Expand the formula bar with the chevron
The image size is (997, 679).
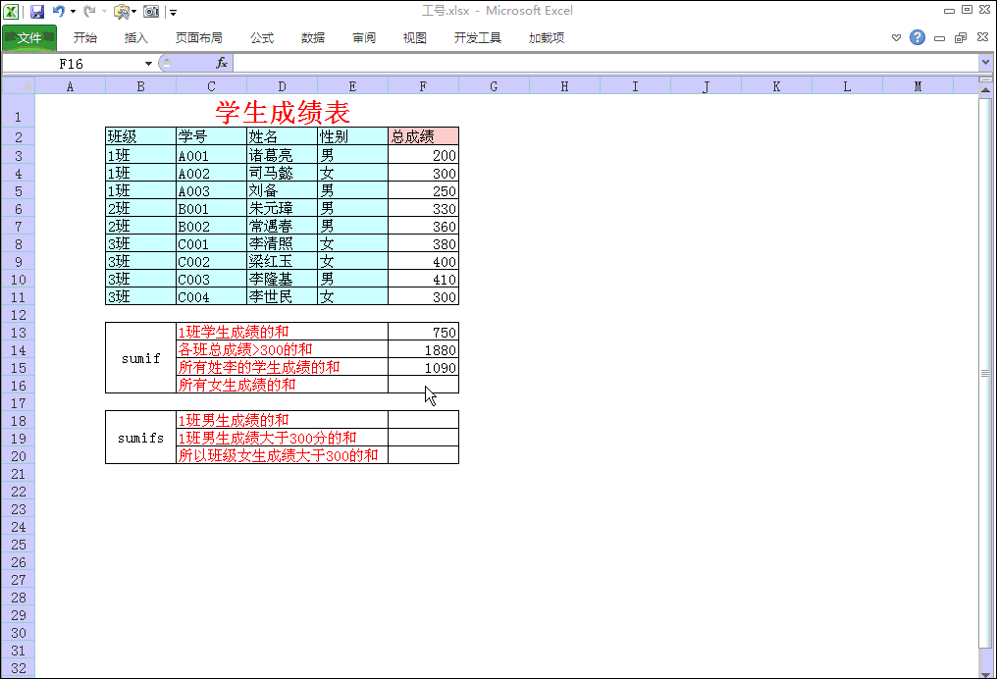point(985,62)
